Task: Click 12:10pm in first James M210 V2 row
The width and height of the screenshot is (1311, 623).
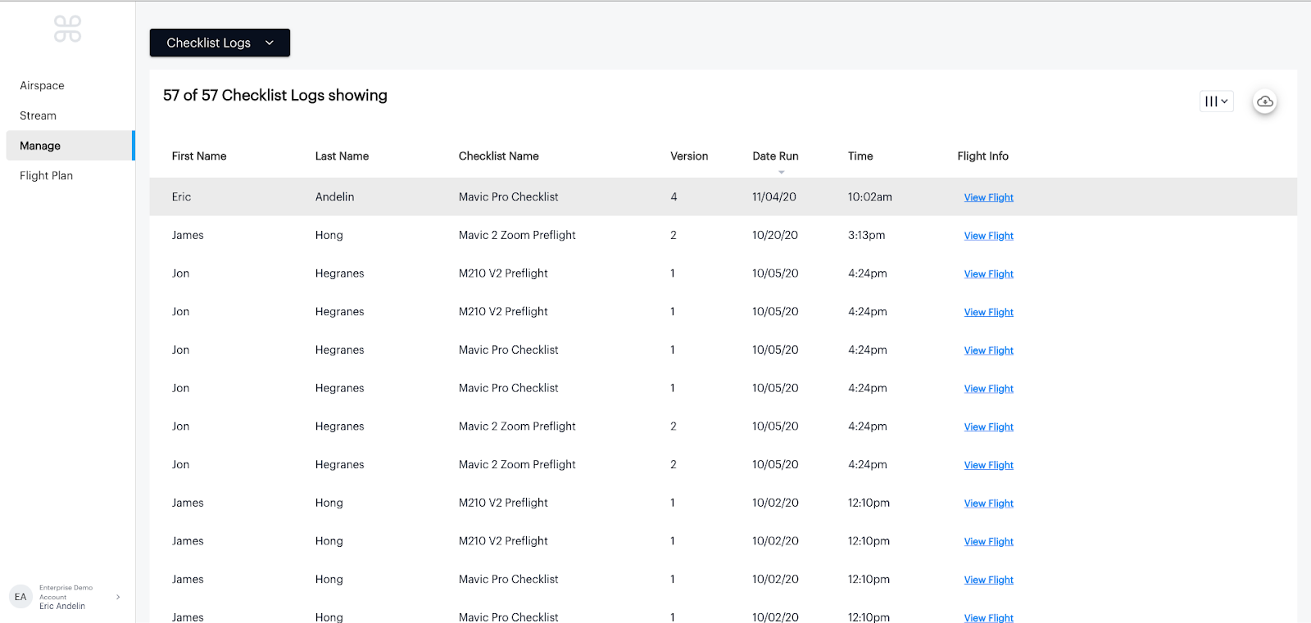Action: [x=869, y=503]
